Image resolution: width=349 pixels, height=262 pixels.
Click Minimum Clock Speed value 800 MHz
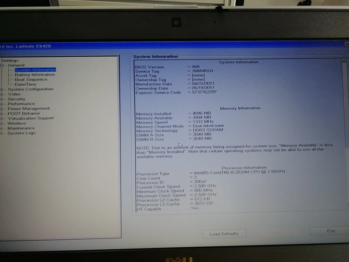point(203,190)
